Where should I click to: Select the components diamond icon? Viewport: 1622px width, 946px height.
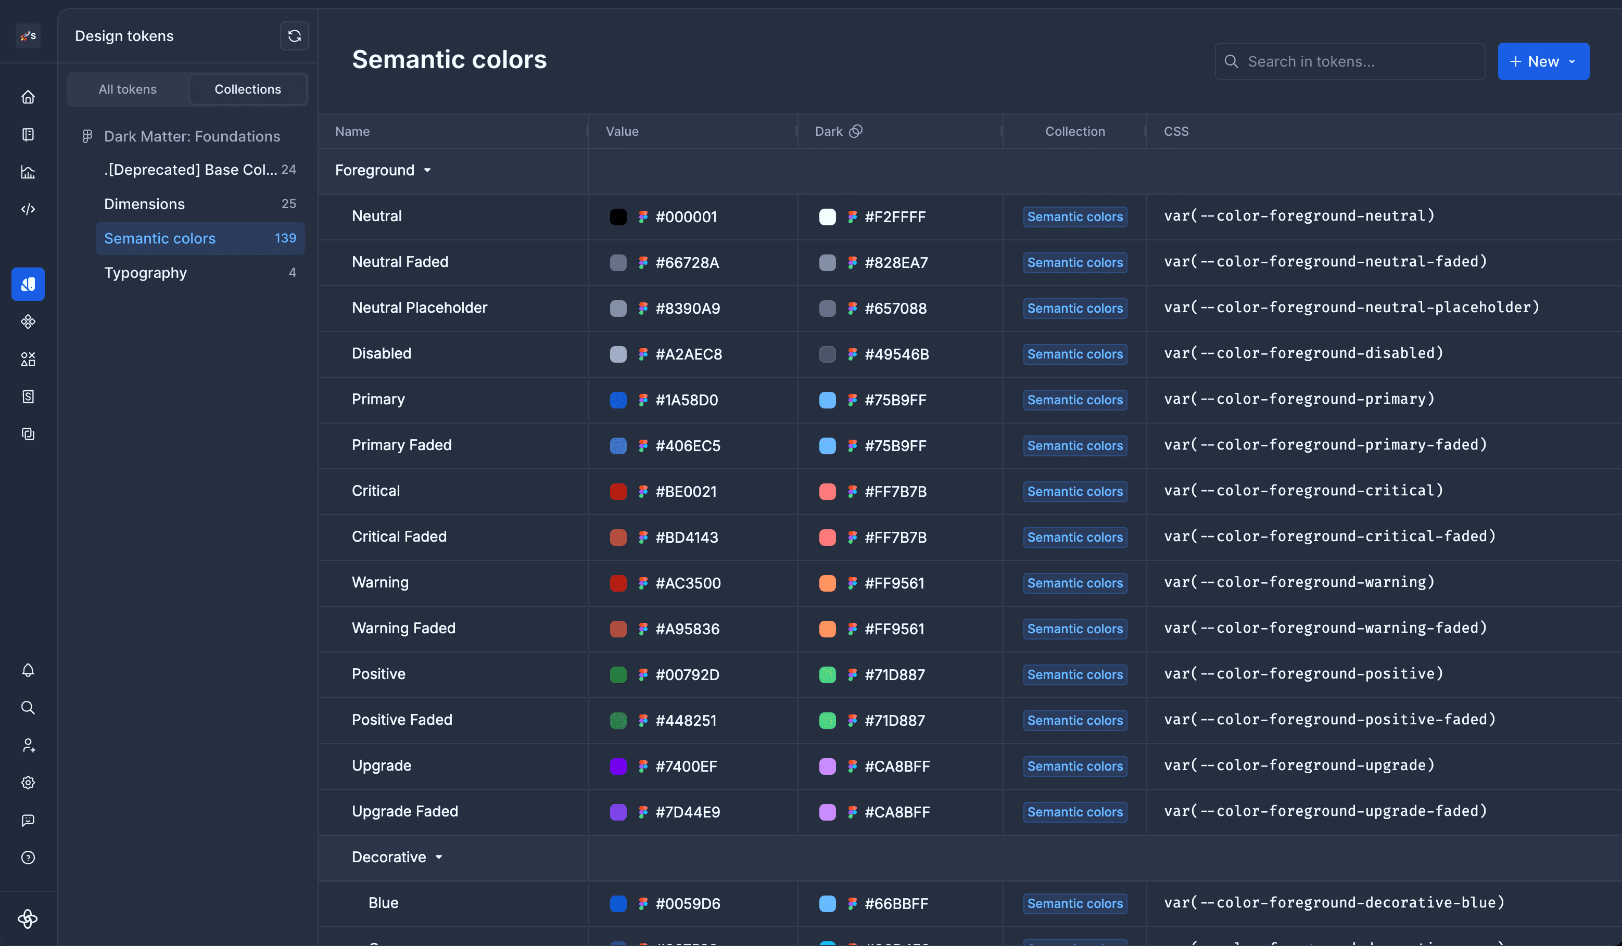click(28, 322)
